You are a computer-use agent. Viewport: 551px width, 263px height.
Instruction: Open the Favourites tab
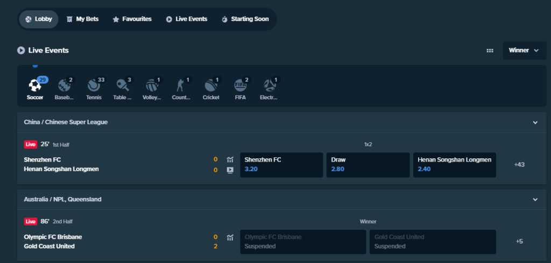[132, 19]
